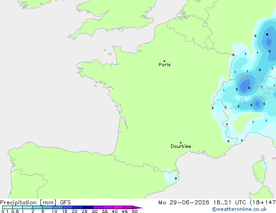This screenshot has width=276, height=213.
Task: Click the Dourbies location marker dot
Action: pos(181,143)
